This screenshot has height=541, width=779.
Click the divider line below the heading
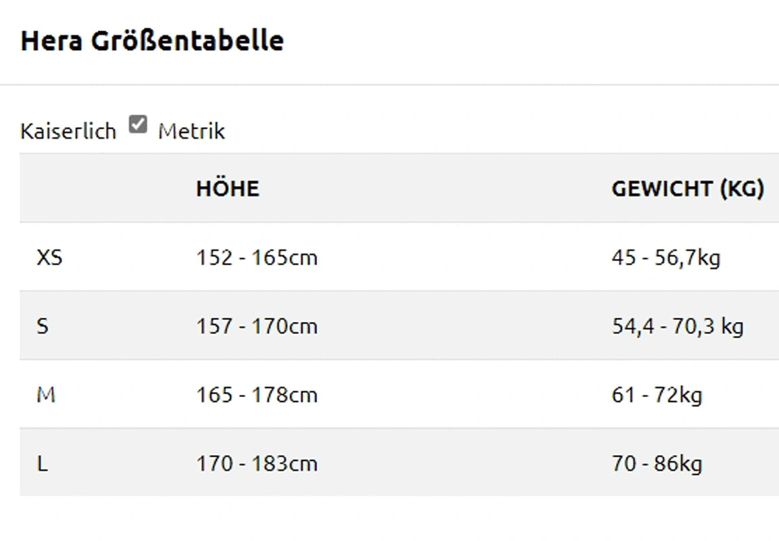click(389, 85)
